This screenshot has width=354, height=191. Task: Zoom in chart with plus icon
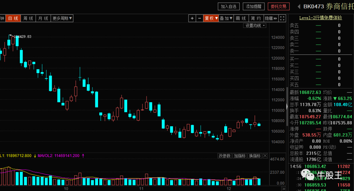[192, 18]
